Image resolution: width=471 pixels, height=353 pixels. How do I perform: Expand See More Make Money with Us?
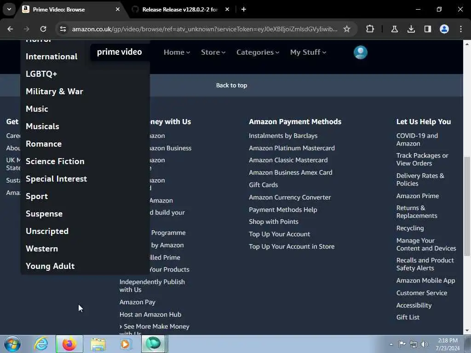pyautogui.click(x=155, y=329)
